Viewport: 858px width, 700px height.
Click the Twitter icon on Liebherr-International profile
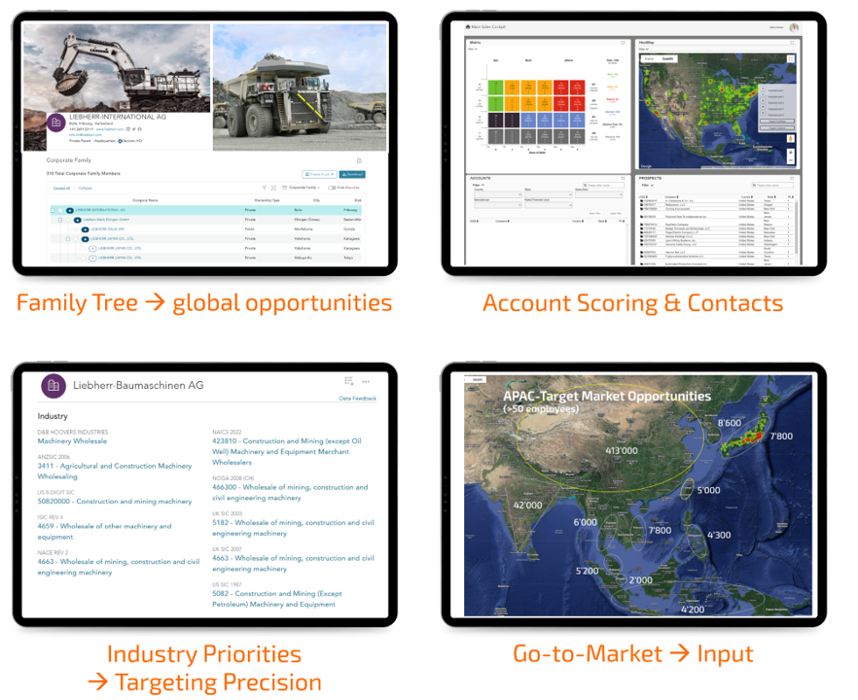134,129
